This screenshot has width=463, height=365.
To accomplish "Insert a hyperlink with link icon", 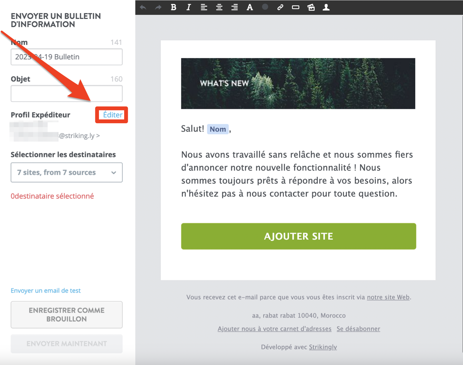I will coord(280,7).
